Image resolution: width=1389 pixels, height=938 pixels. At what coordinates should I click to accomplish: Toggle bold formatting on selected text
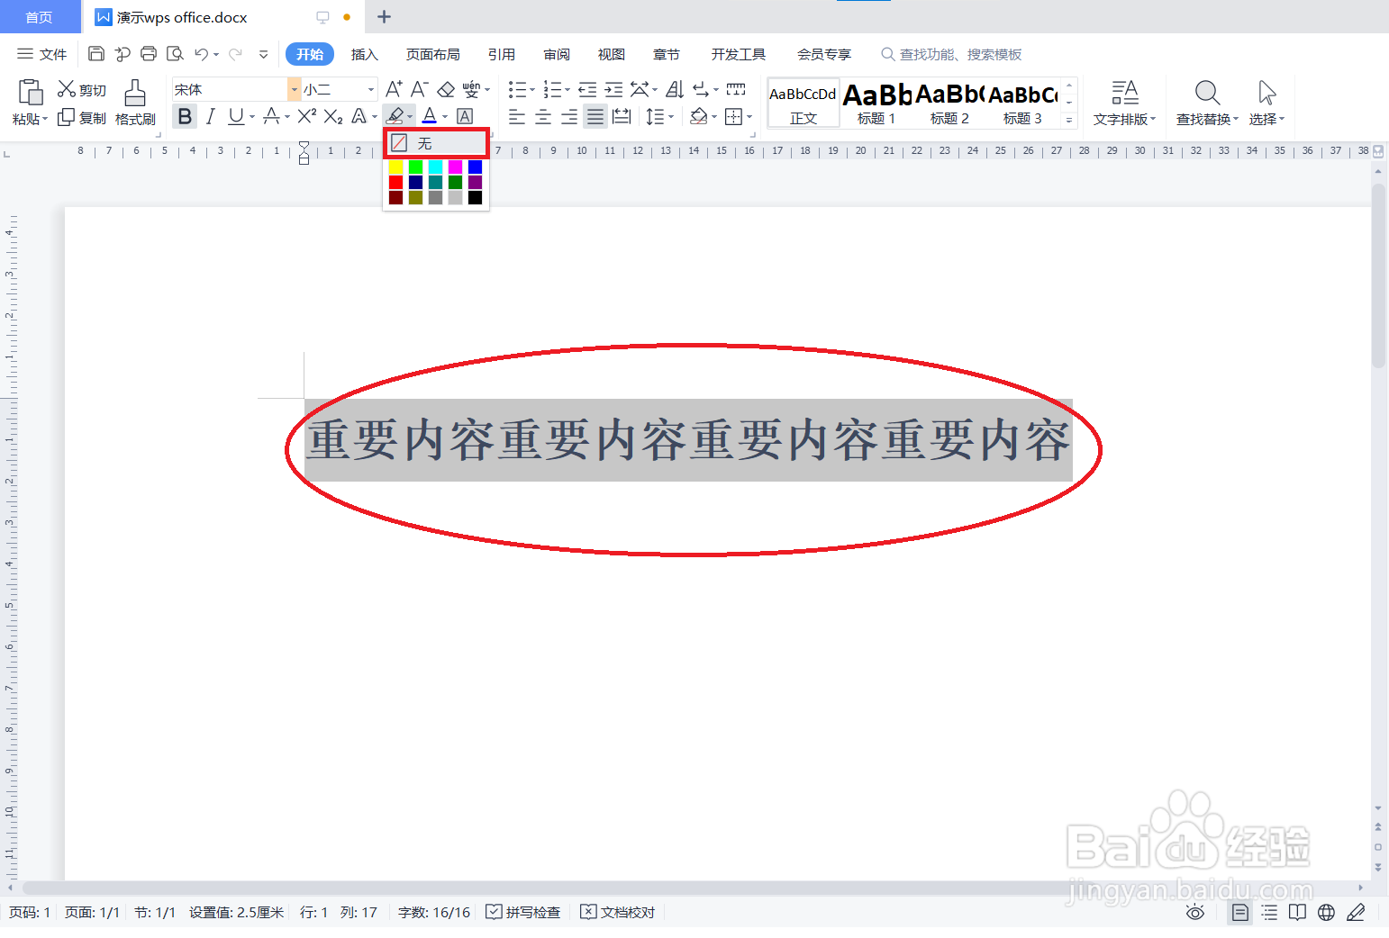pos(184,116)
